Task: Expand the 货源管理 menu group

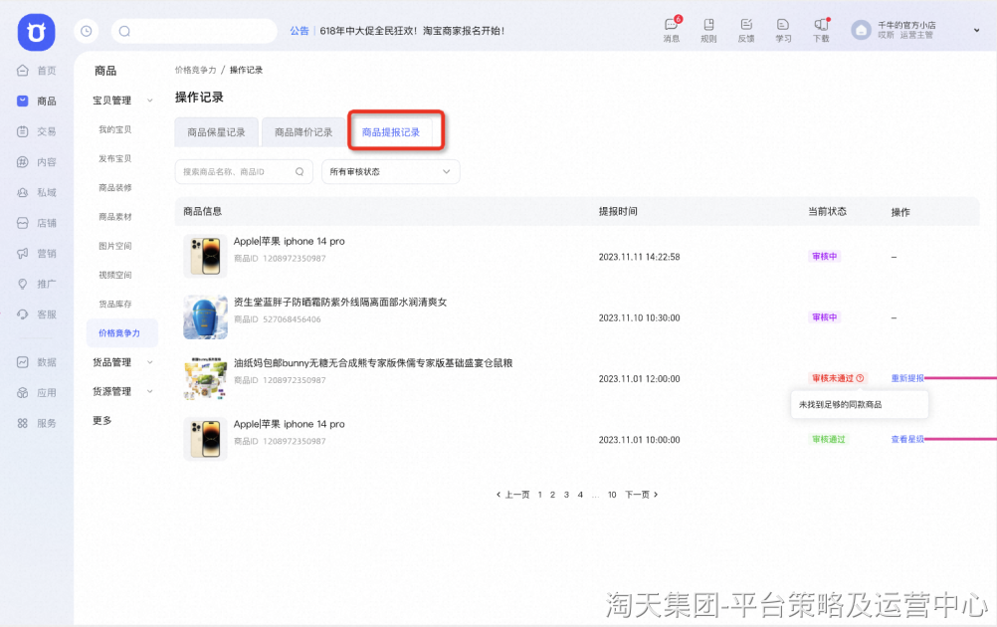Action: point(150,392)
